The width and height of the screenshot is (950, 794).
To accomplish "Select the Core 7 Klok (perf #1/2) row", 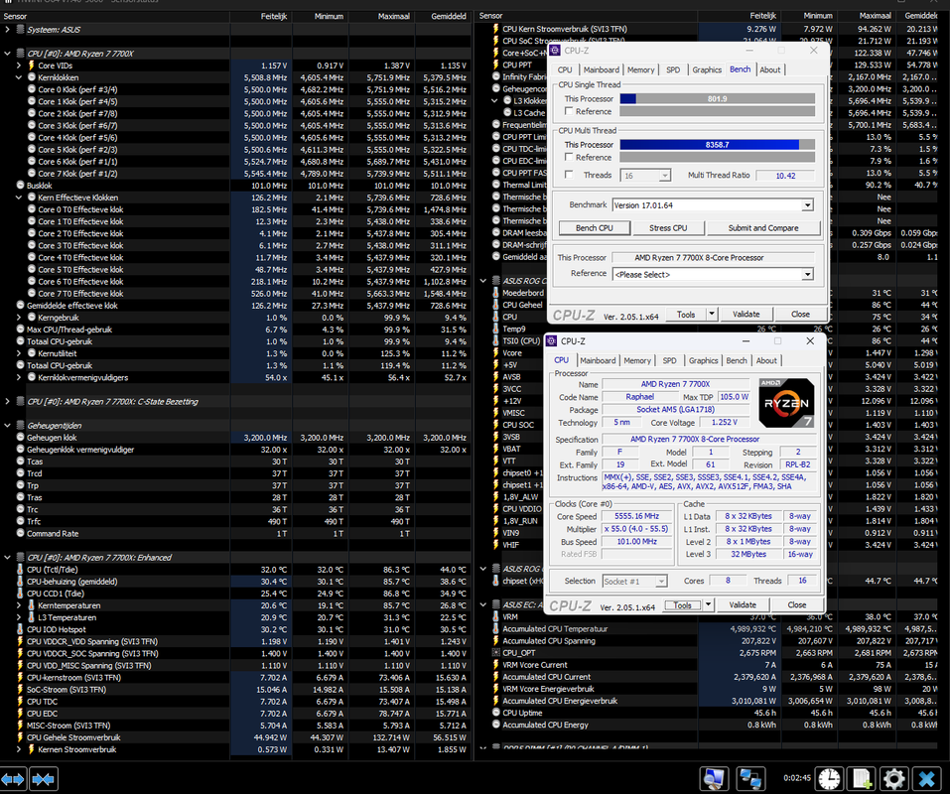I will click(235, 174).
